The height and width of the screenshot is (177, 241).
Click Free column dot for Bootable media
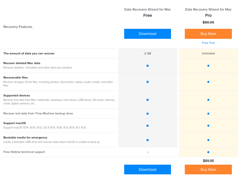pyautogui.click(x=147, y=140)
